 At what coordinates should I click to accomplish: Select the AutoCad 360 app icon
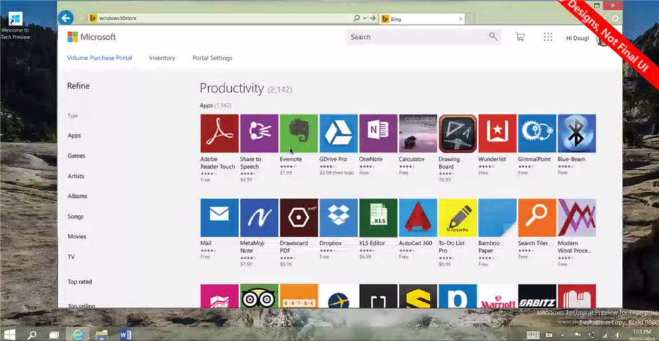pyautogui.click(x=418, y=217)
